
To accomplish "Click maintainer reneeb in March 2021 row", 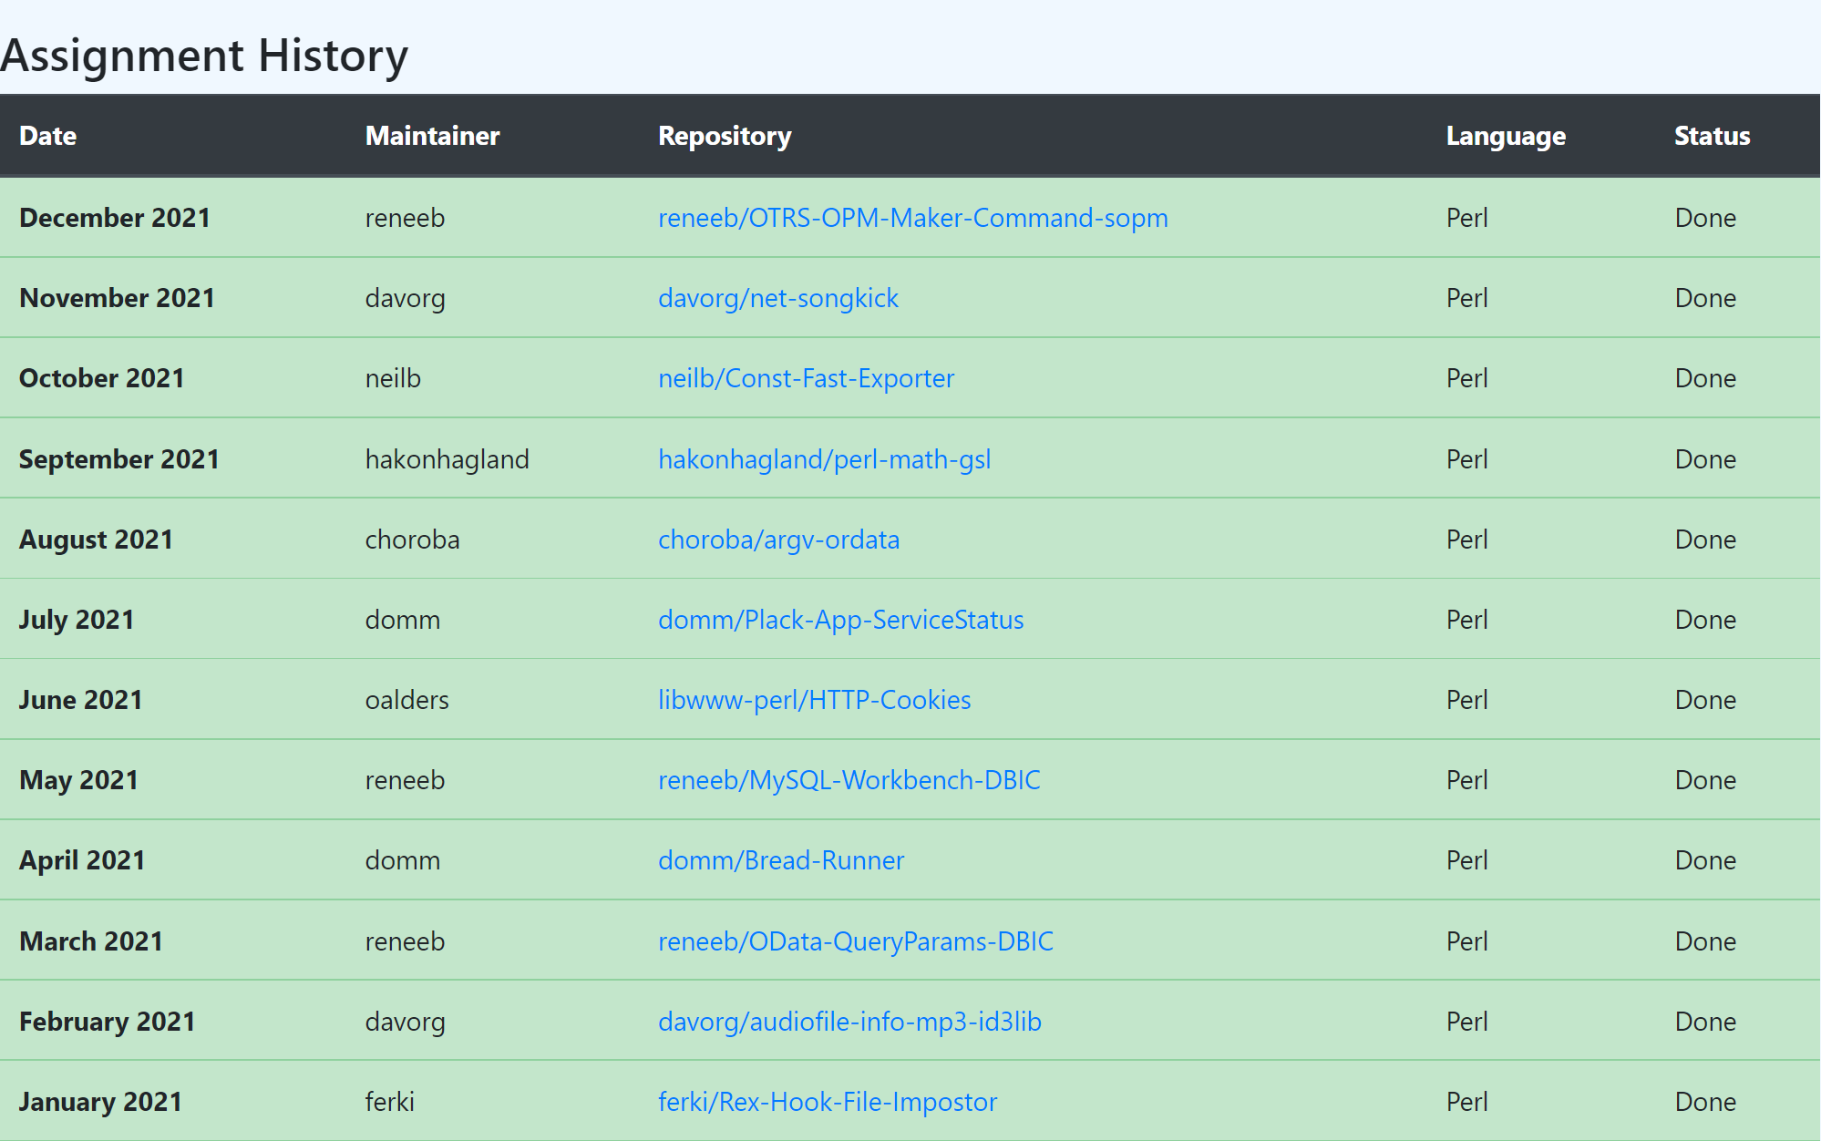I will pyautogui.click(x=405, y=941).
